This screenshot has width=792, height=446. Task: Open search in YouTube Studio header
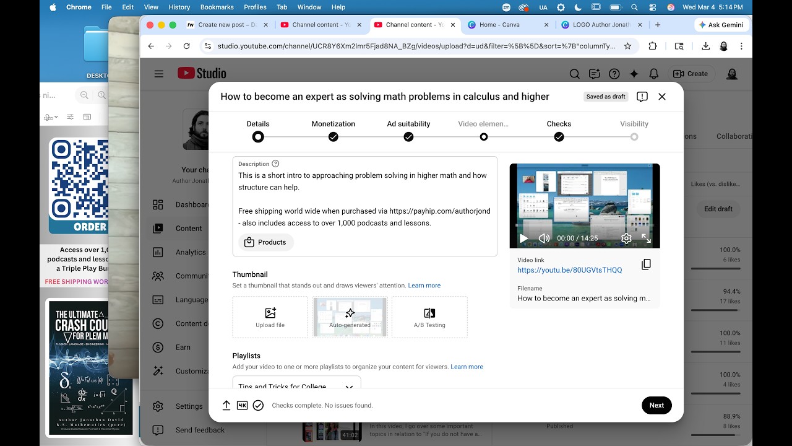click(574, 74)
